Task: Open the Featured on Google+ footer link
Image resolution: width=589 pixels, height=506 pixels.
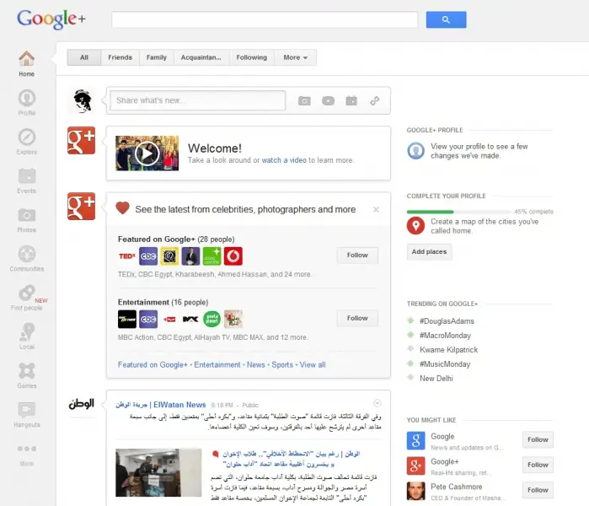Action: 153,364
